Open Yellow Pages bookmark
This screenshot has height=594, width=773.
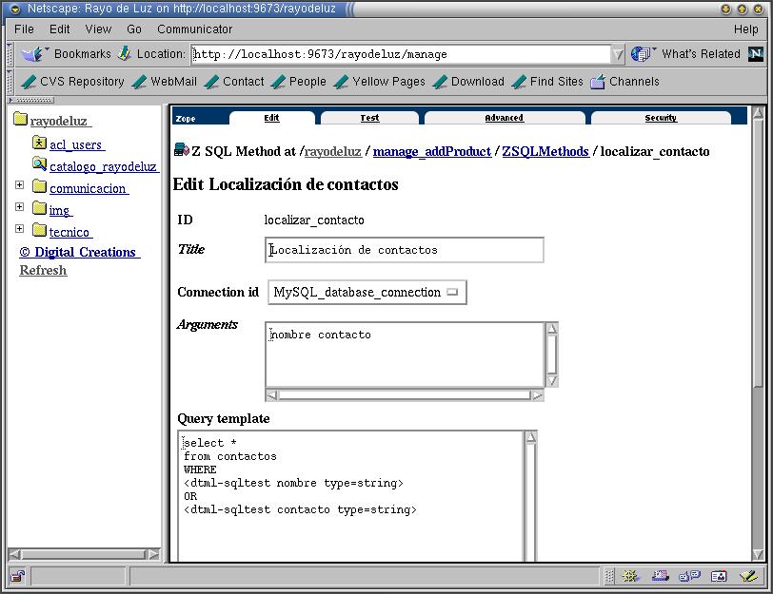coord(380,82)
